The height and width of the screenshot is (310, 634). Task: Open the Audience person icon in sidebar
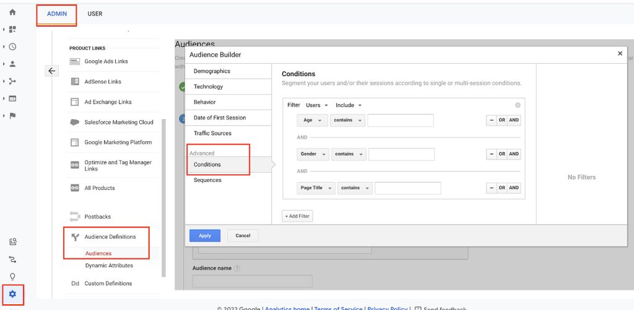pyautogui.click(x=12, y=64)
